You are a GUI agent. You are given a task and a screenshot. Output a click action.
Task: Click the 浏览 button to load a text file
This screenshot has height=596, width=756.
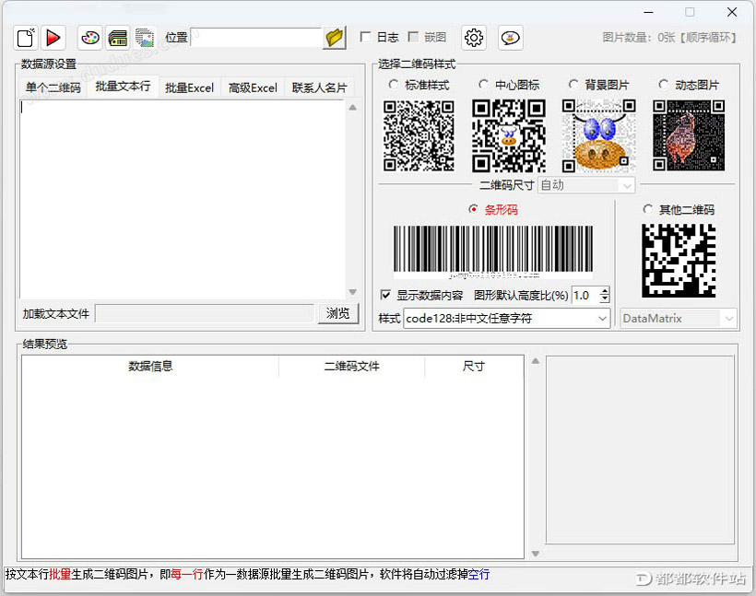(x=337, y=313)
